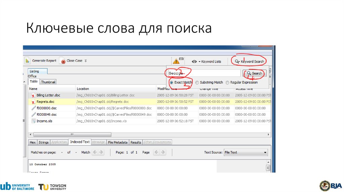Image resolution: width=344 pixels, height=192 pixels.
Task: Click location path of Income.xls
Action: coord(101,121)
